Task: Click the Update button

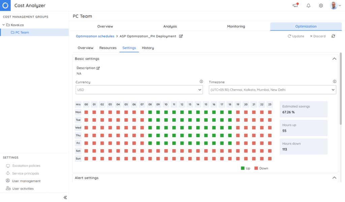Action: pos(296,36)
